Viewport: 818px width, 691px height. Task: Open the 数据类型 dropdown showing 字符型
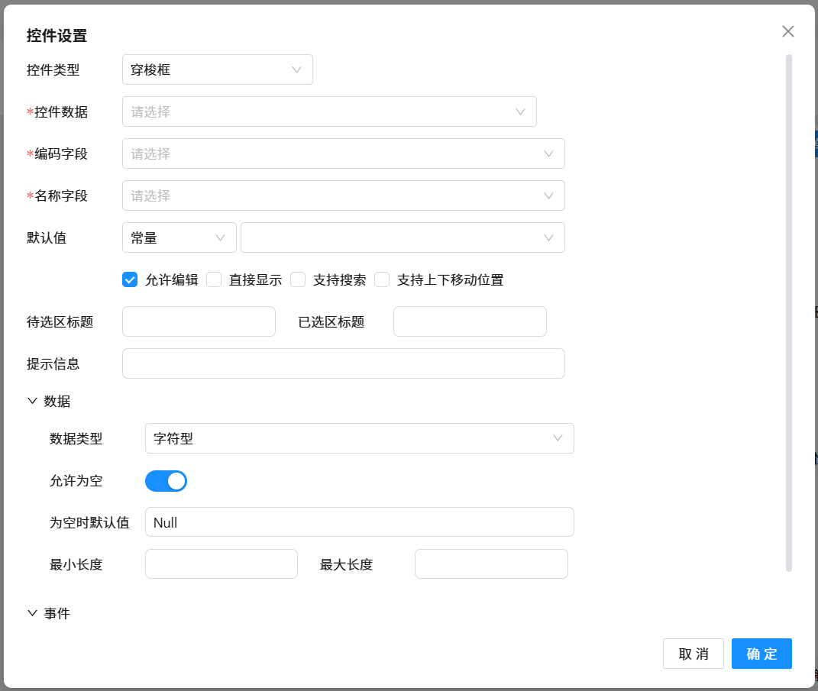(360, 438)
